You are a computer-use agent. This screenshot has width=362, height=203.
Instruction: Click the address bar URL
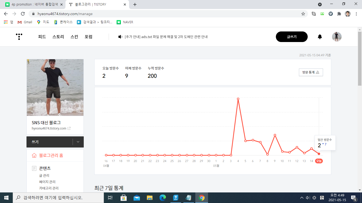click(x=65, y=14)
